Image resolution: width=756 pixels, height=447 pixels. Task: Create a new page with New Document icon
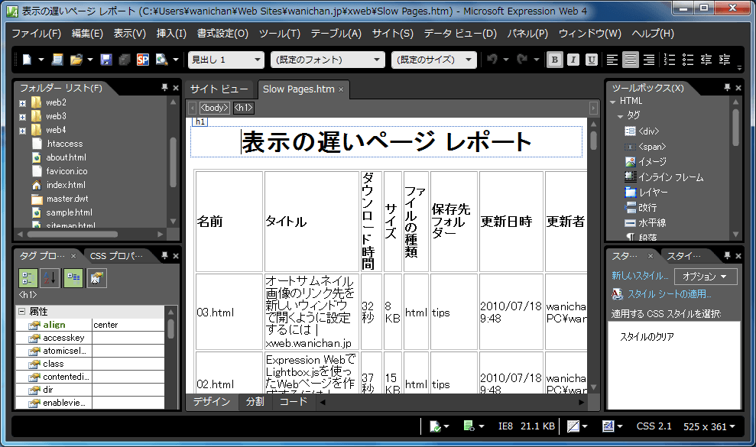point(27,60)
